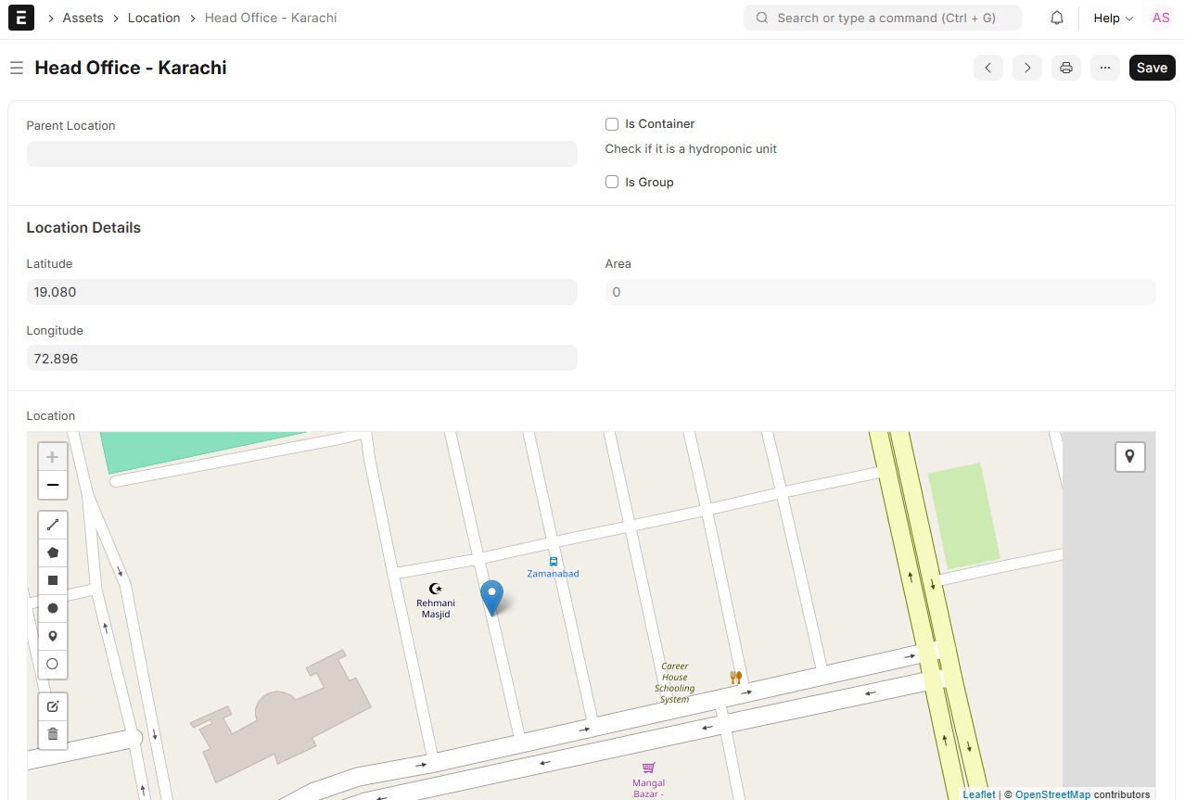Screen dimensions: 1185x800
Task: Open the OpenStreetMap attribution link
Action: click(x=1052, y=794)
